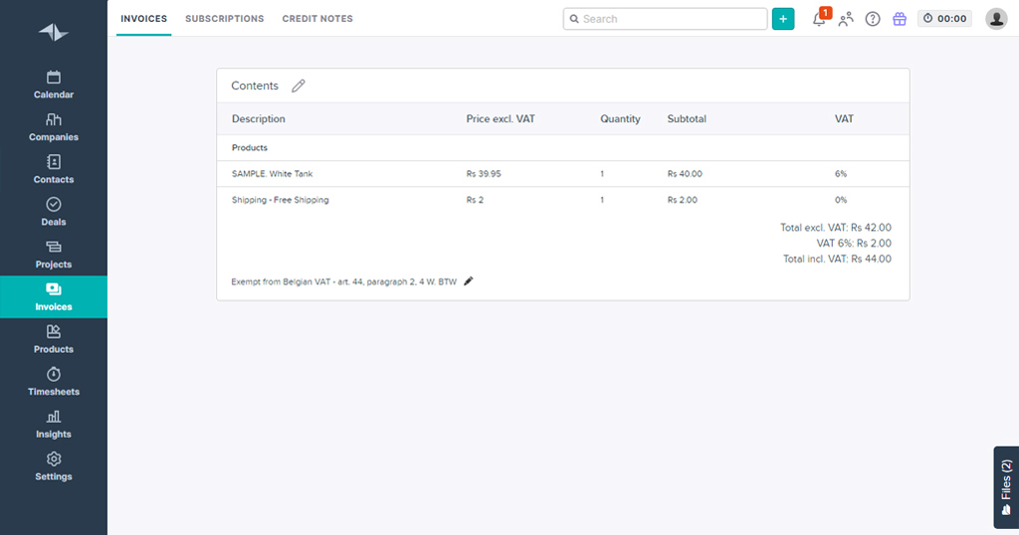The width and height of the screenshot is (1019, 535).
Task: Click the Price excl. VAT column header
Action: [x=501, y=118]
